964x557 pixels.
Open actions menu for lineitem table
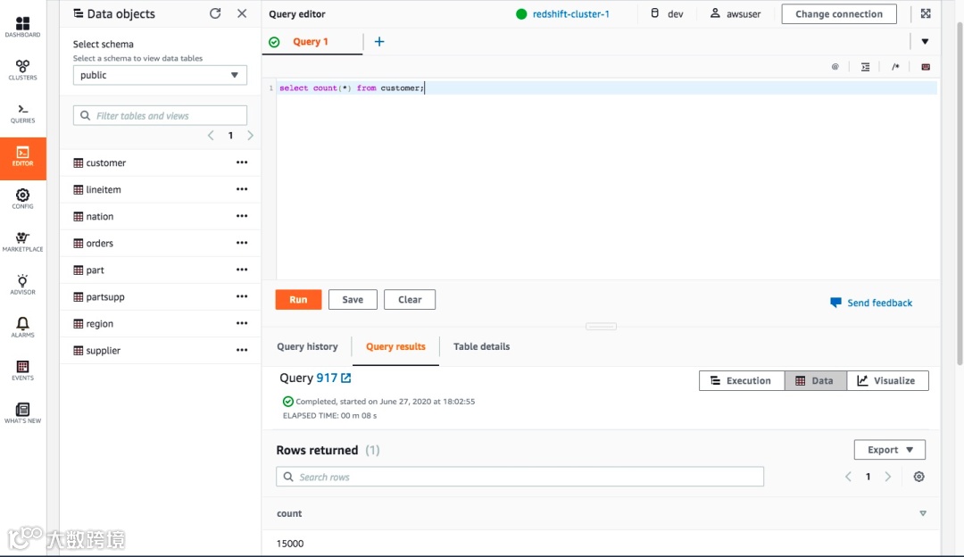click(x=242, y=189)
